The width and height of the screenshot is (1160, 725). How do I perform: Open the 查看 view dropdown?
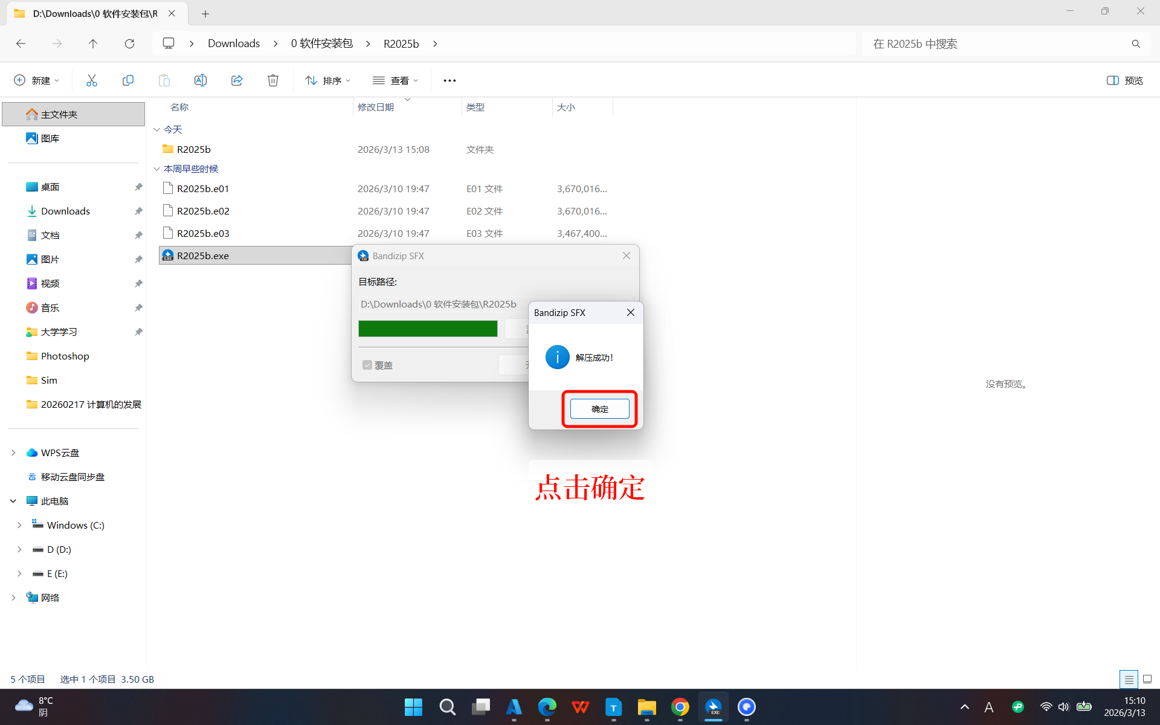[396, 80]
